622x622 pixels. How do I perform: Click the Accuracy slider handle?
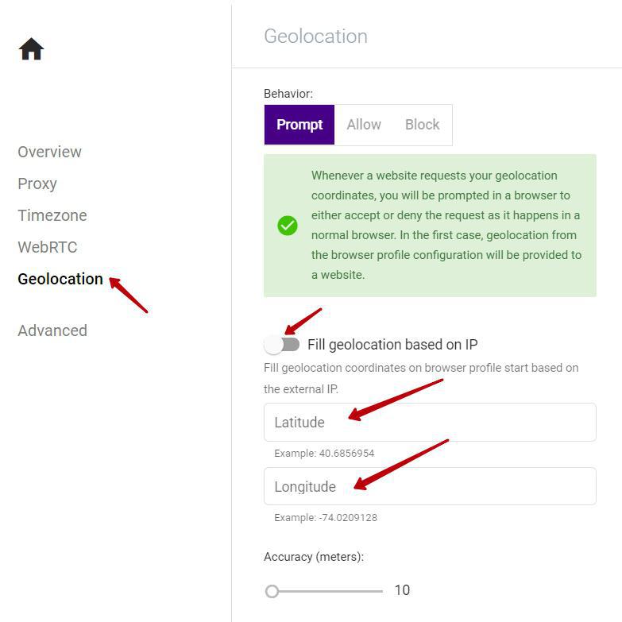pos(272,592)
